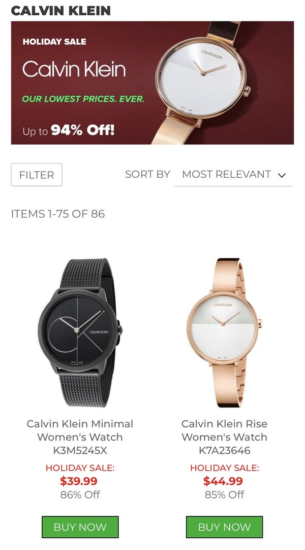Open the MOST RELEVANT sort dropdown
The height and width of the screenshot is (550, 305).
pyautogui.click(x=233, y=175)
